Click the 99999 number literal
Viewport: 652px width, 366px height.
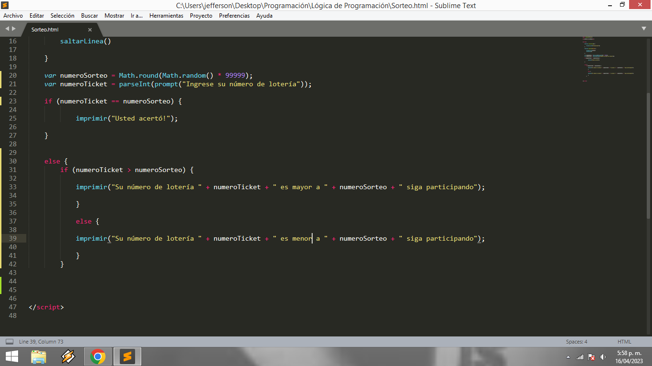pyautogui.click(x=235, y=75)
